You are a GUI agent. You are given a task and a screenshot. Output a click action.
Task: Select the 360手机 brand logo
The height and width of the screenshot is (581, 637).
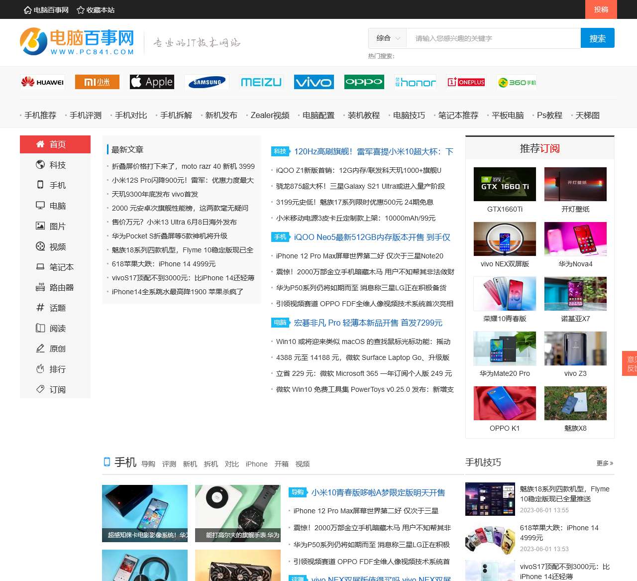click(x=517, y=82)
